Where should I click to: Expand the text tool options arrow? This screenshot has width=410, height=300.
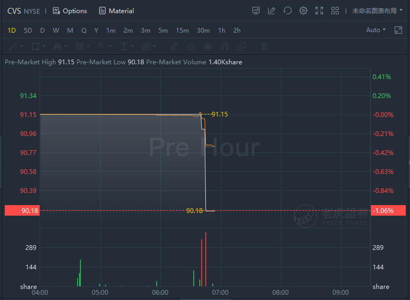pos(132,46)
